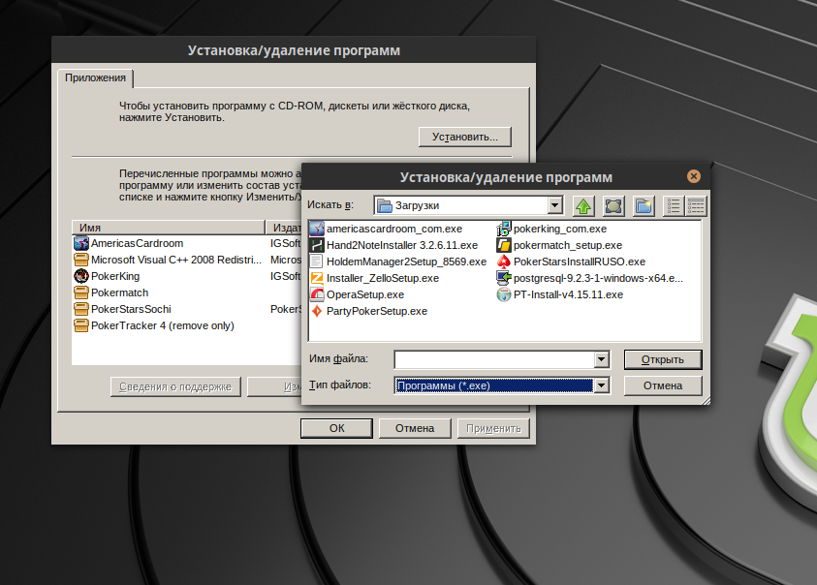Click the Загрузки folder icon in combo box

click(x=385, y=205)
